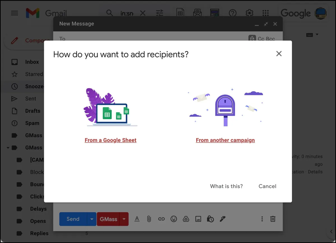Show side panel arrow at bottom right
Viewport: 336px width, 243px height.
pos(331,232)
